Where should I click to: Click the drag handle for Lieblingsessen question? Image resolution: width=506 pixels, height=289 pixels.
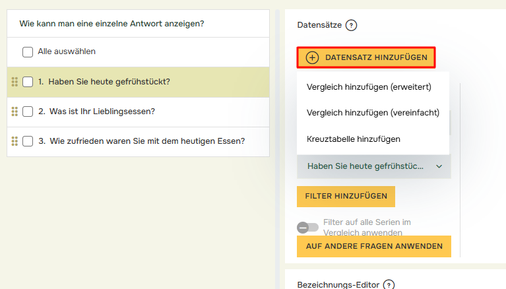click(15, 112)
